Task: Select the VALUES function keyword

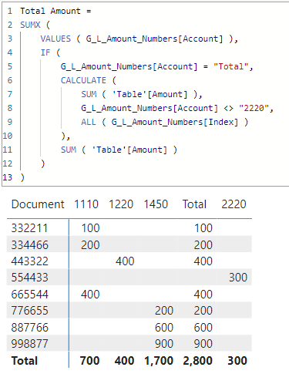Action: coord(55,39)
